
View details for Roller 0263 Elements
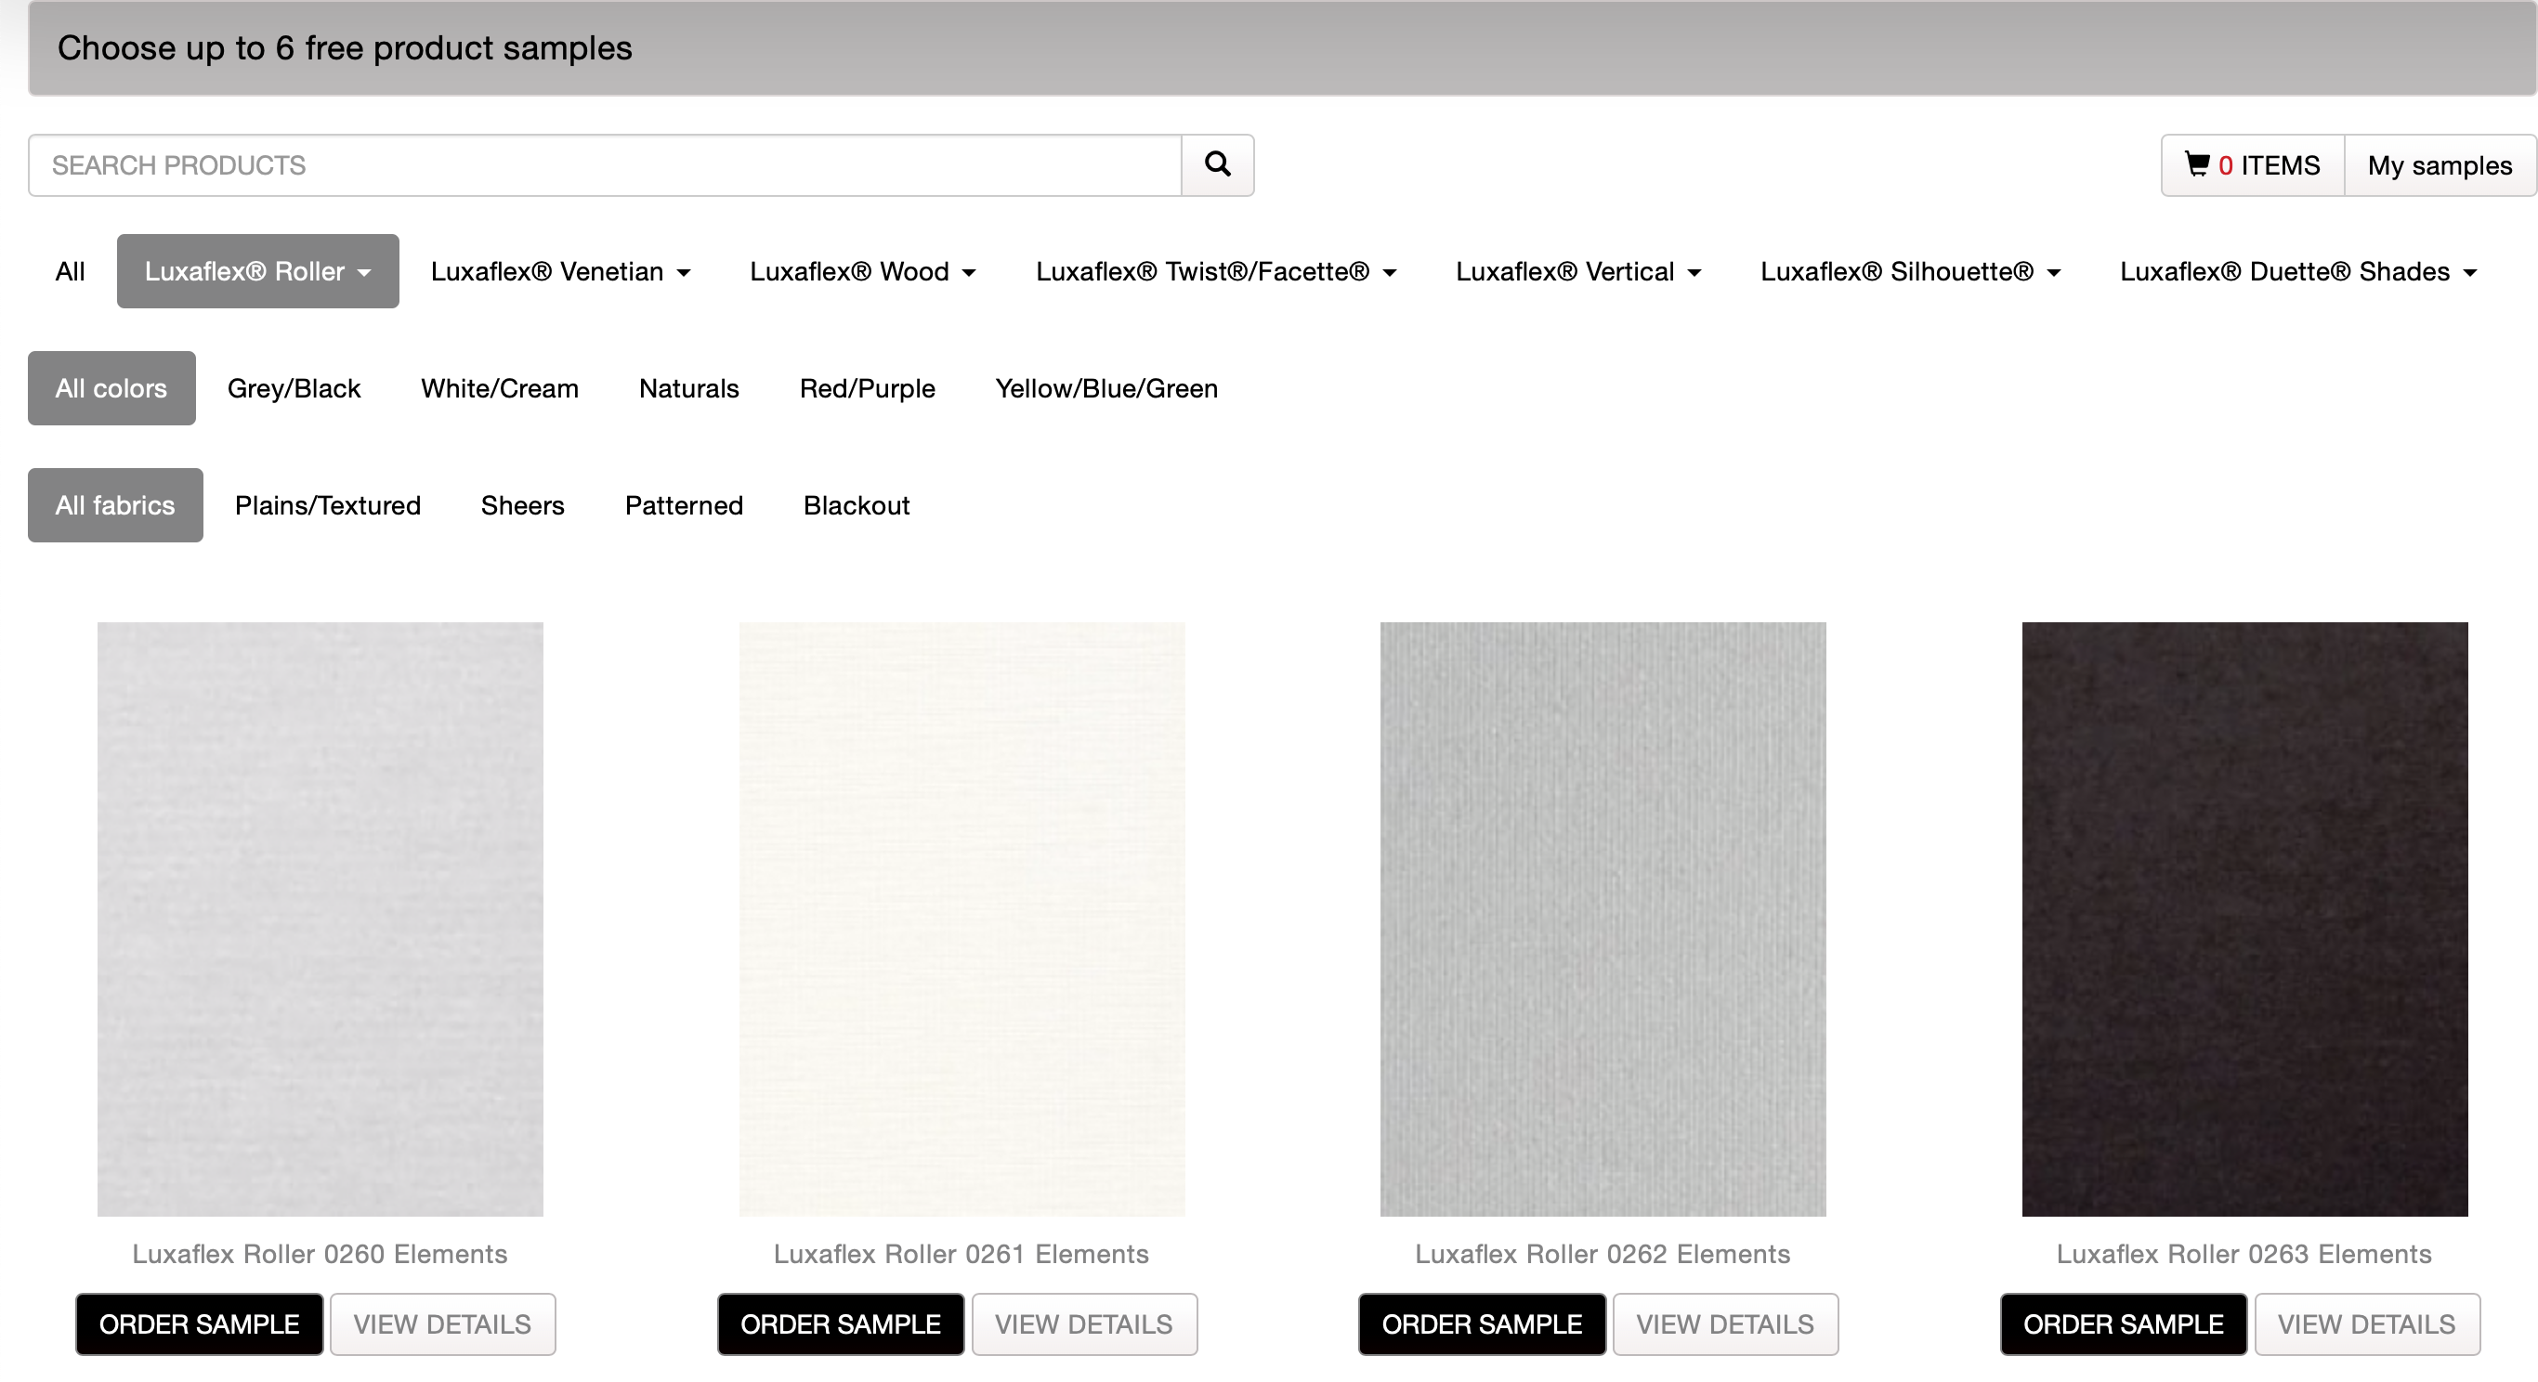[x=2365, y=1323]
